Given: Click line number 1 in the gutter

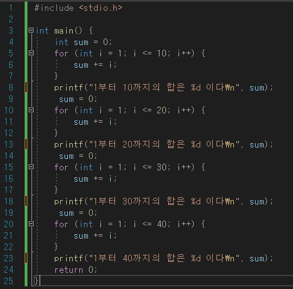Looking at the screenshot, I should [x=11, y=8].
